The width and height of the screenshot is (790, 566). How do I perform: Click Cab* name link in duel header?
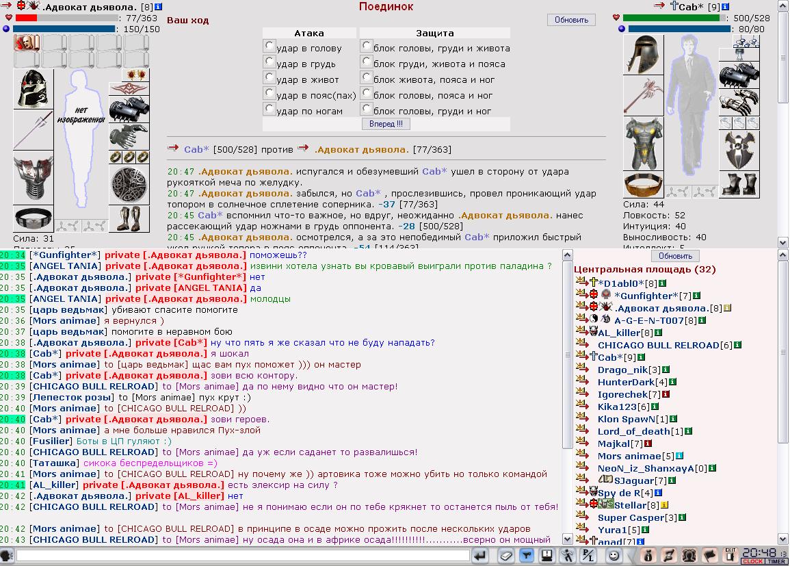[x=196, y=150]
